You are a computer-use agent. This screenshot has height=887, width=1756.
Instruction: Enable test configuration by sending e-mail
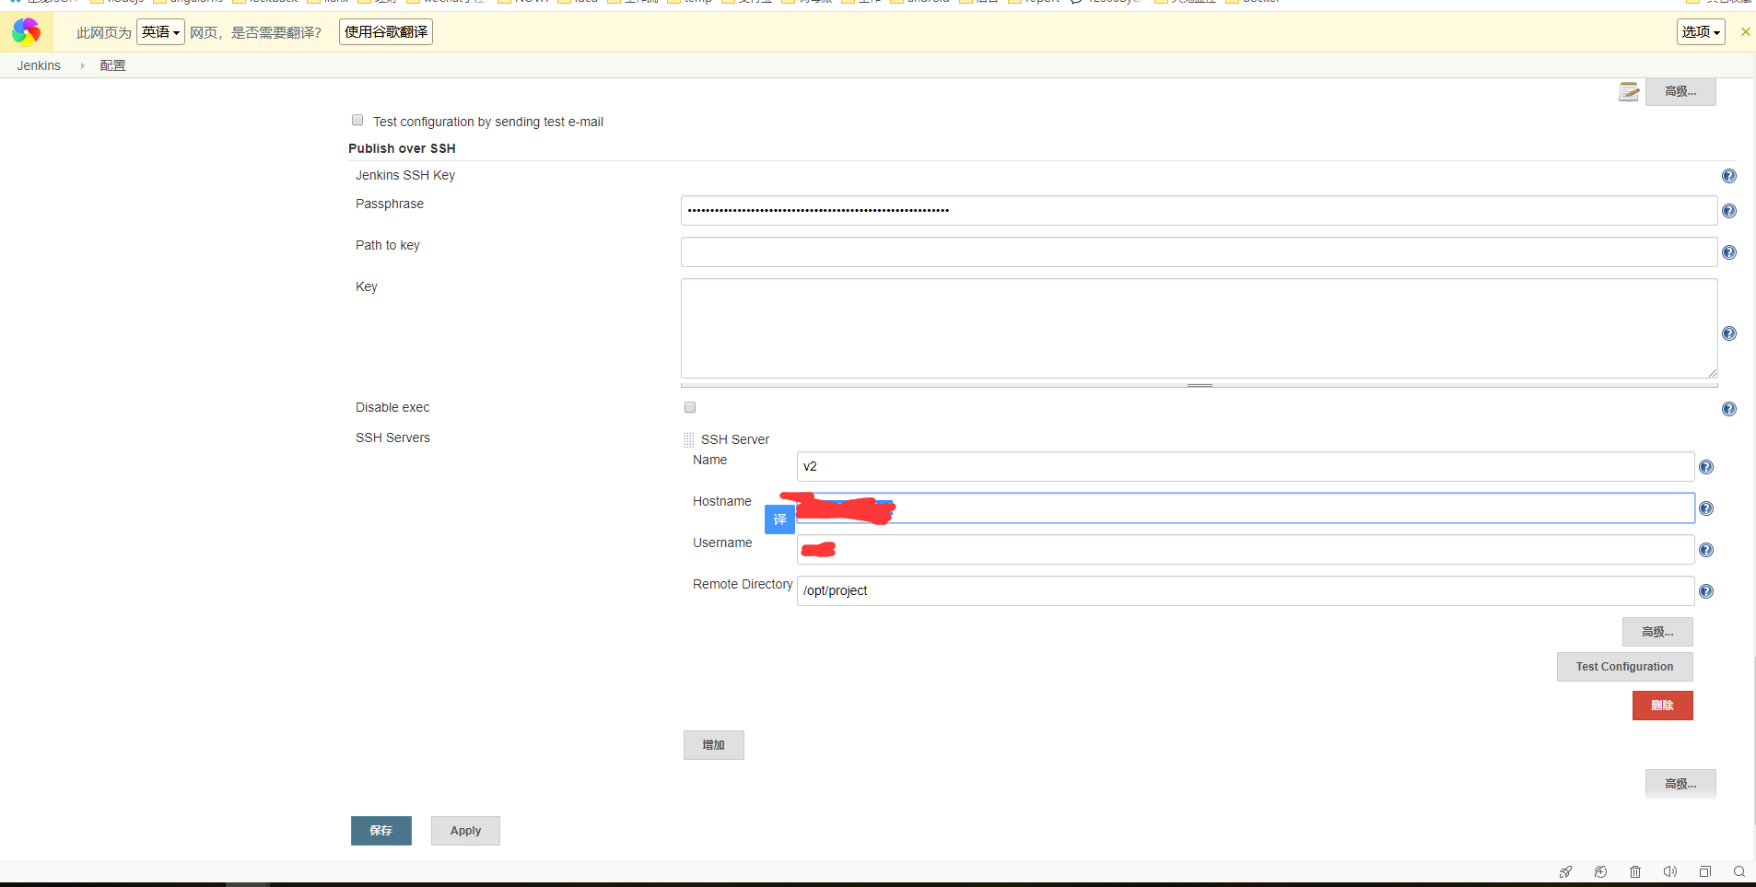point(357,121)
